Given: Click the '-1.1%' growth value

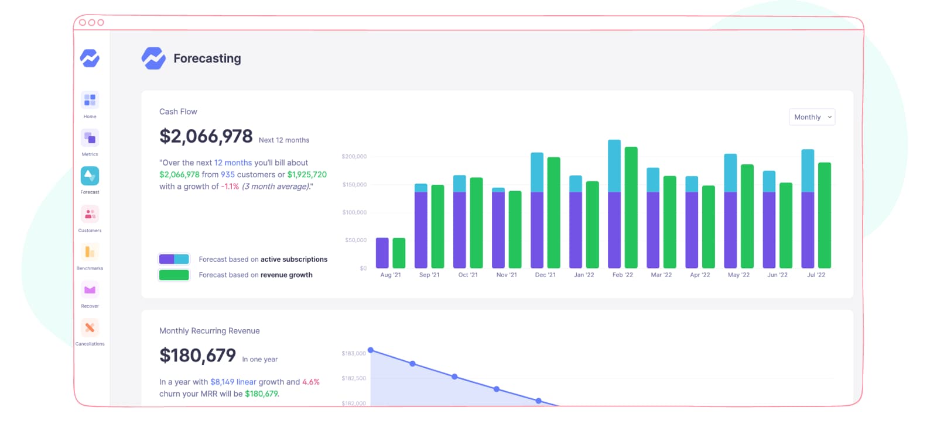Looking at the screenshot, I should click(x=230, y=187).
